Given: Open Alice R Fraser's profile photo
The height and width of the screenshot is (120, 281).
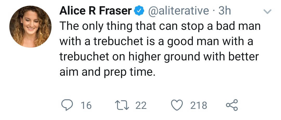Looking at the screenshot, I should [x=30, y=27].
